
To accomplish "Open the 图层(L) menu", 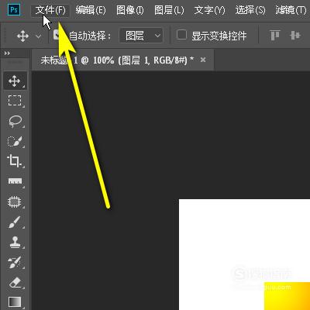I will tap(169, 11).
